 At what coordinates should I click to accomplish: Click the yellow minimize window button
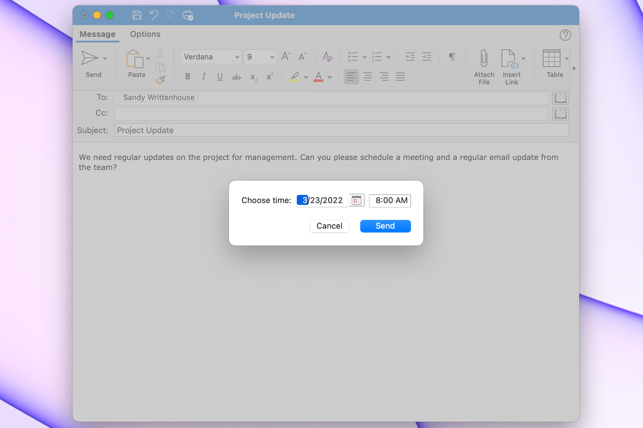[97, 15]
